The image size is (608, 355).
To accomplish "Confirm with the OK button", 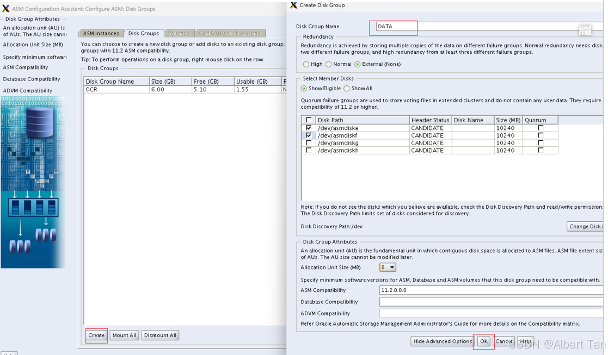I will tap(483, 341).
